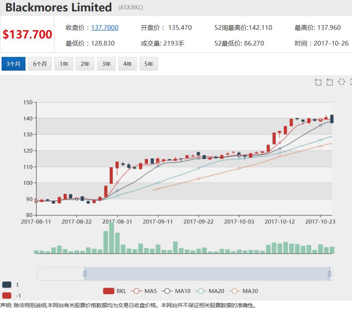The image size is (352, 310).
Task: Click the area zoom tool icon
Action: [318, 82]
